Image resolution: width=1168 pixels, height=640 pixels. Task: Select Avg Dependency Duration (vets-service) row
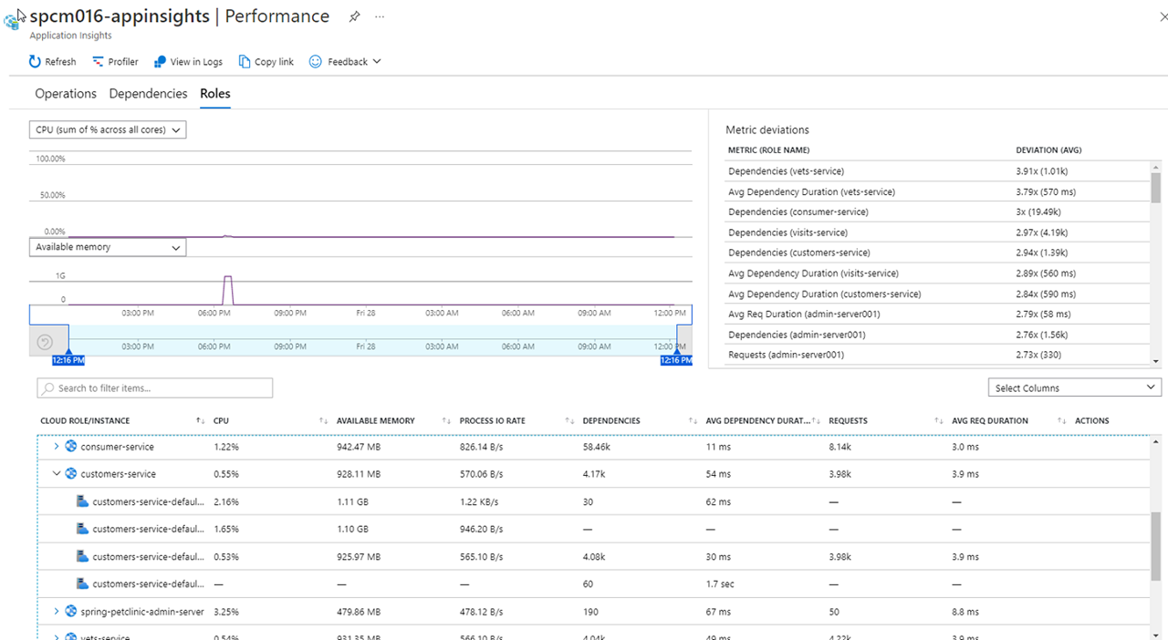click(938, 191)
